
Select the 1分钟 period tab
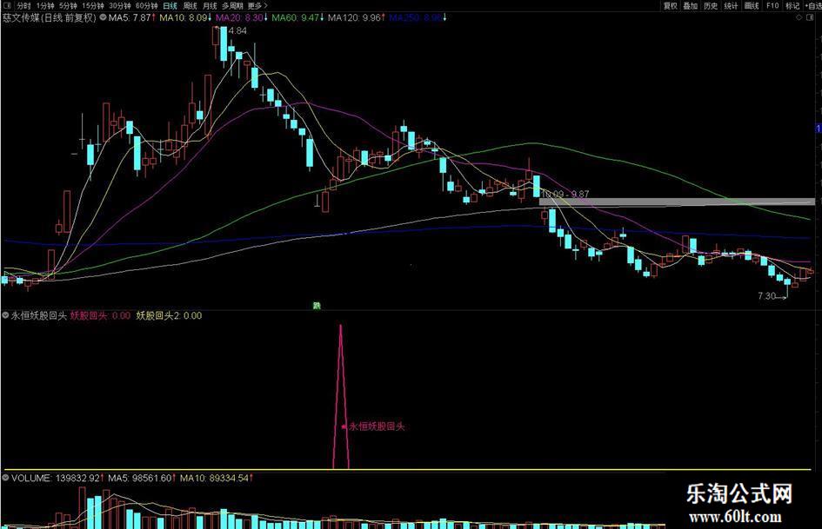(x=45, y=6)
